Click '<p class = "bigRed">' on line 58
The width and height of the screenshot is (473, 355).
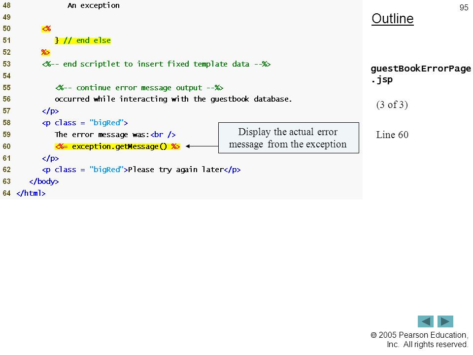point(85,123)
